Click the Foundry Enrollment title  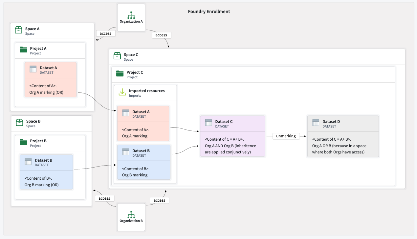(x=209, y=11)
